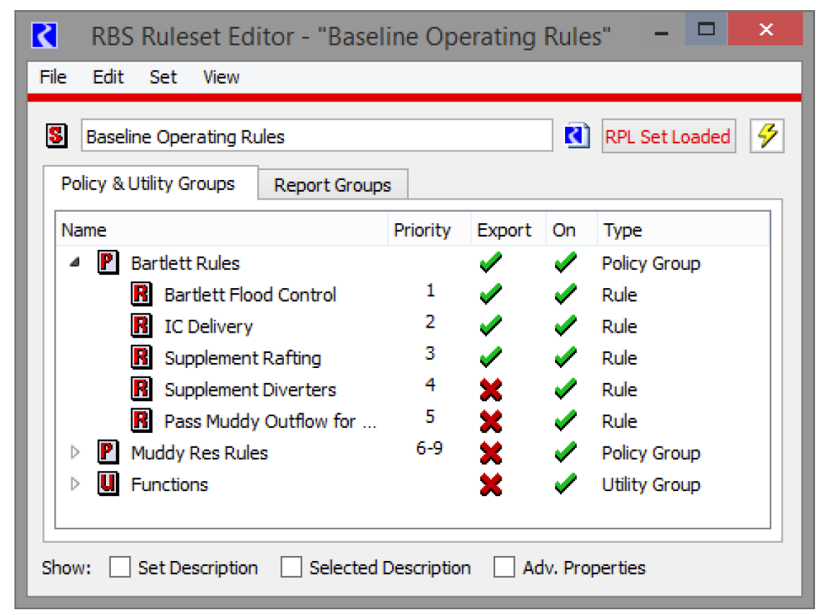Click the Bartlett Rules policy group icon

(x=107, y=263)
